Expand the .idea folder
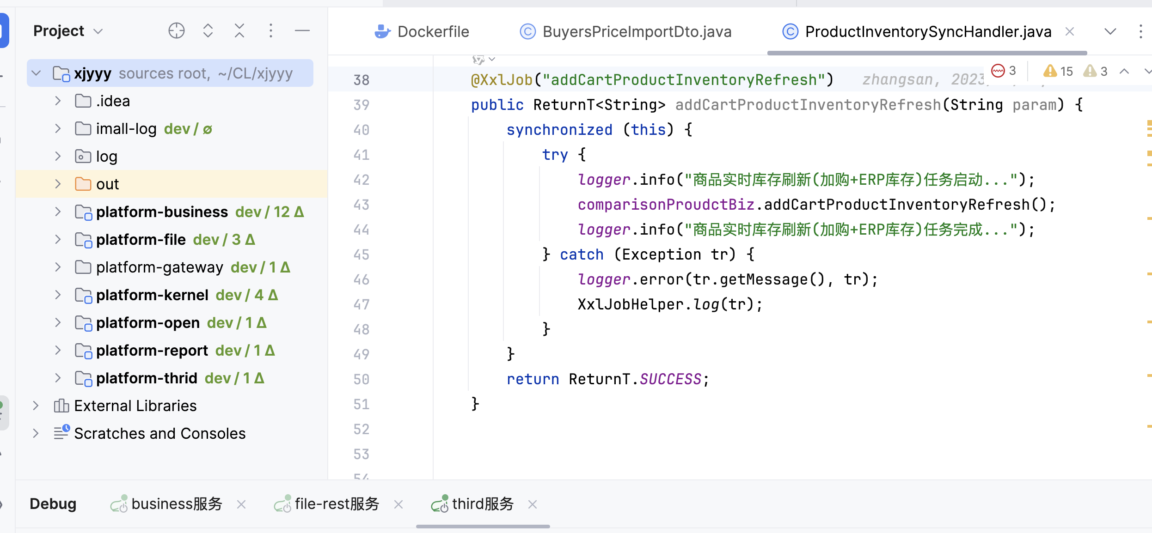Image resolution: width=1152 pixels, height=533 pixels. pos(58,101)
